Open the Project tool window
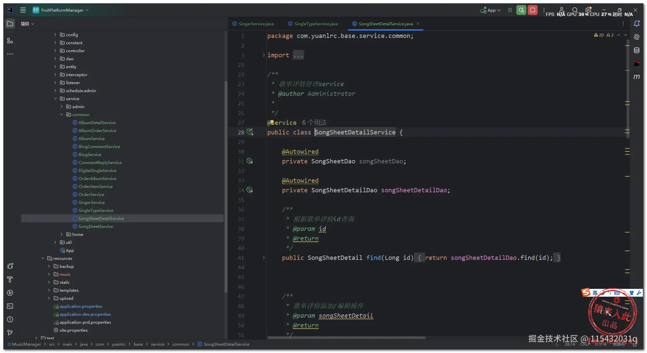The image size is (647, 353). [10, 24]
